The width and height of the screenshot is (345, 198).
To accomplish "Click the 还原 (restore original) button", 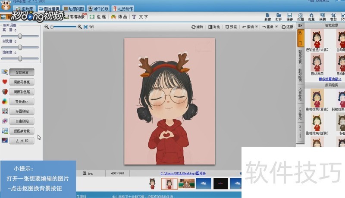I will tap(287, 27).
